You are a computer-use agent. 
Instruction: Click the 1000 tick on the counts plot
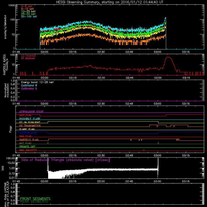11,5
